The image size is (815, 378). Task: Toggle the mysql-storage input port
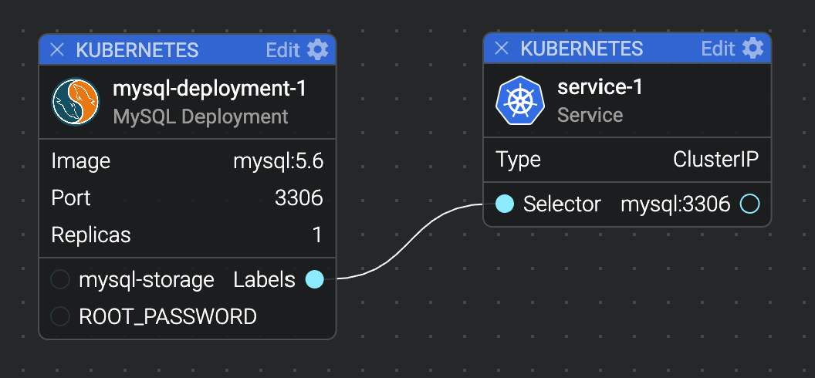tap(60, 279)
